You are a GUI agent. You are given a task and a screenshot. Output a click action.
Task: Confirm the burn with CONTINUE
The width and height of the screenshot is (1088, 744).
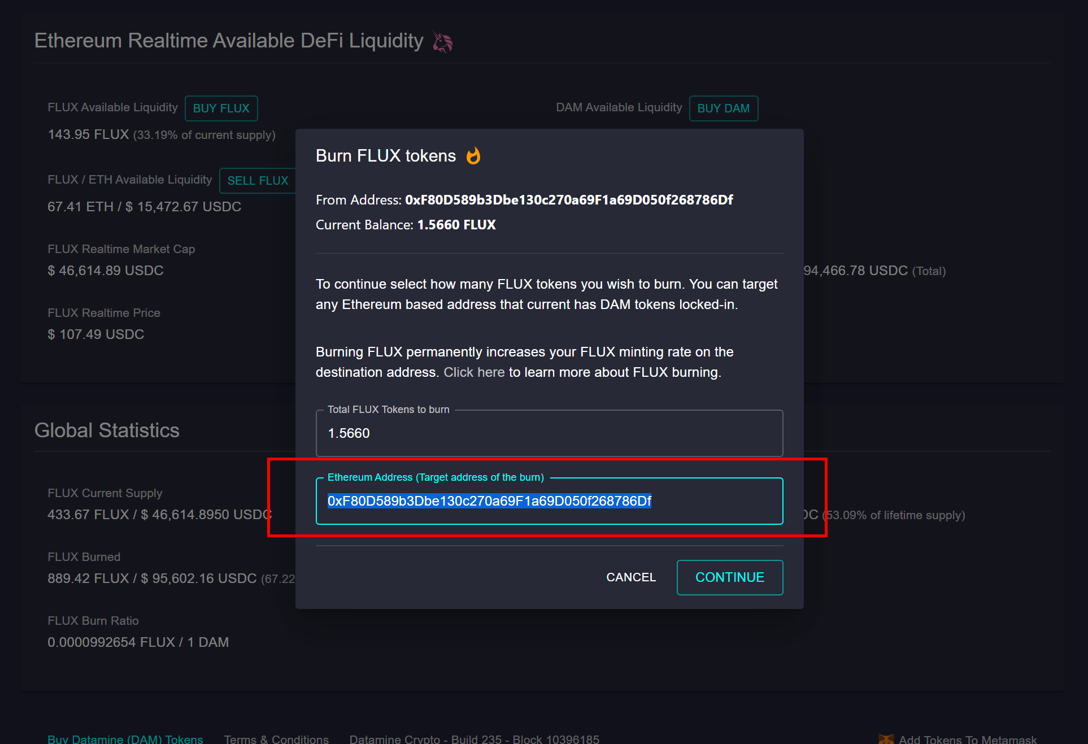tap(730, 577)
